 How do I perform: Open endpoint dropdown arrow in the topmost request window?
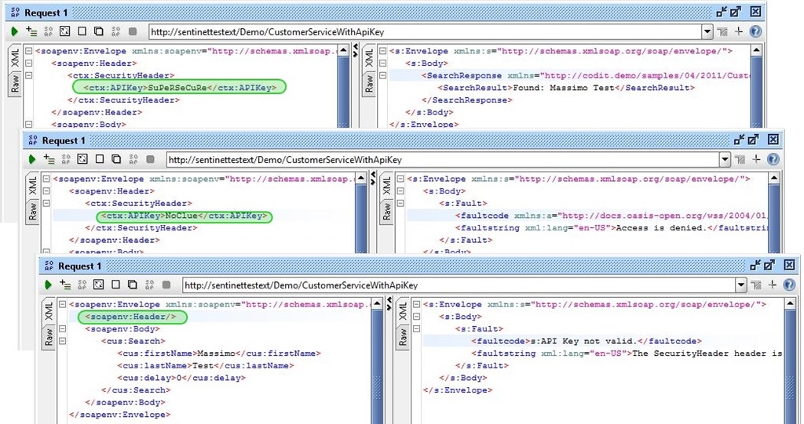(707, 31)
